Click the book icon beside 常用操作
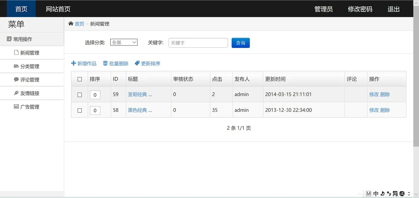This screenshot has width=419, height=198. click(x=9, y=39)
